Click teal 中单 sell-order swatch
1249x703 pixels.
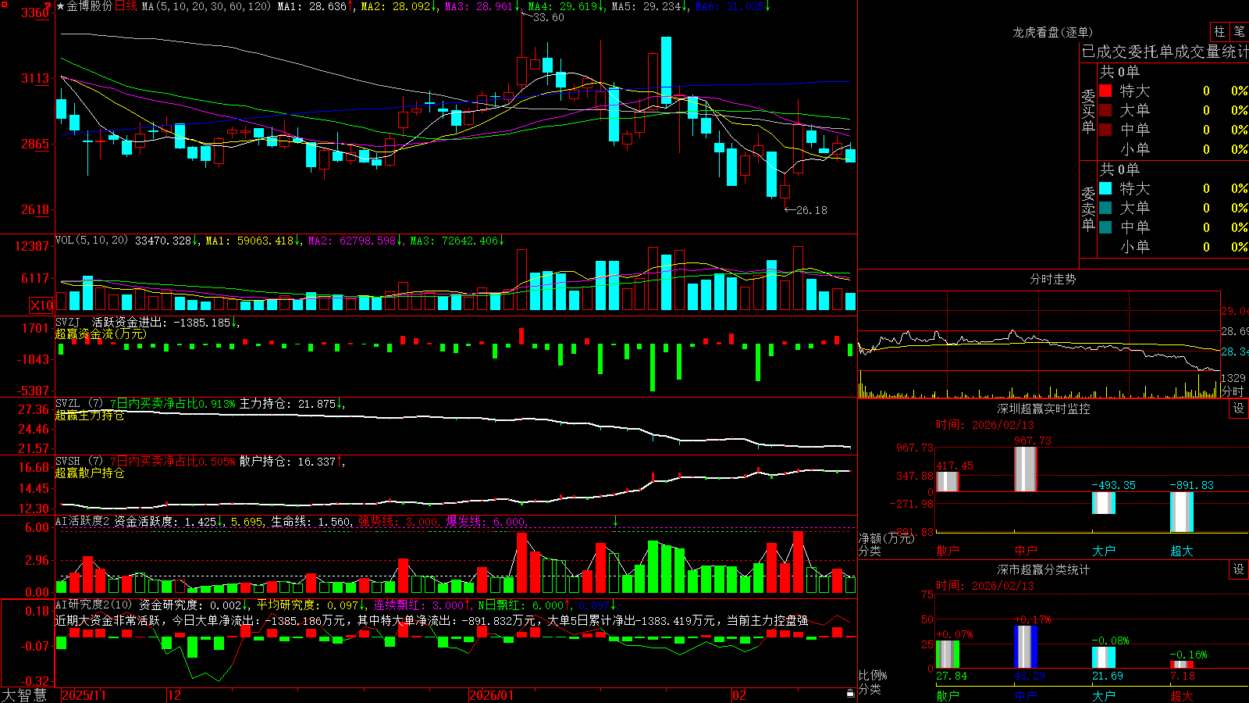click(1105, 227)
